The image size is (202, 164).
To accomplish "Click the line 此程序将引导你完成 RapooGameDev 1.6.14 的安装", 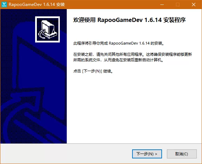I will pos(119,43).
